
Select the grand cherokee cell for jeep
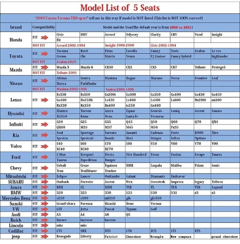coord(225,237)
